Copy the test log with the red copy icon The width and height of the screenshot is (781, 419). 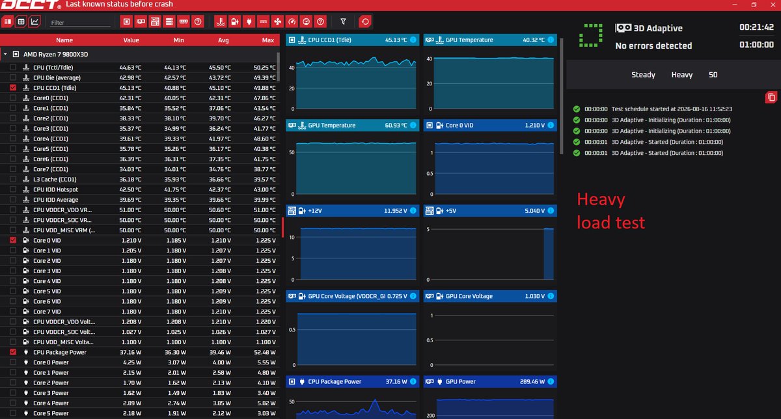[x=771, y=98]
